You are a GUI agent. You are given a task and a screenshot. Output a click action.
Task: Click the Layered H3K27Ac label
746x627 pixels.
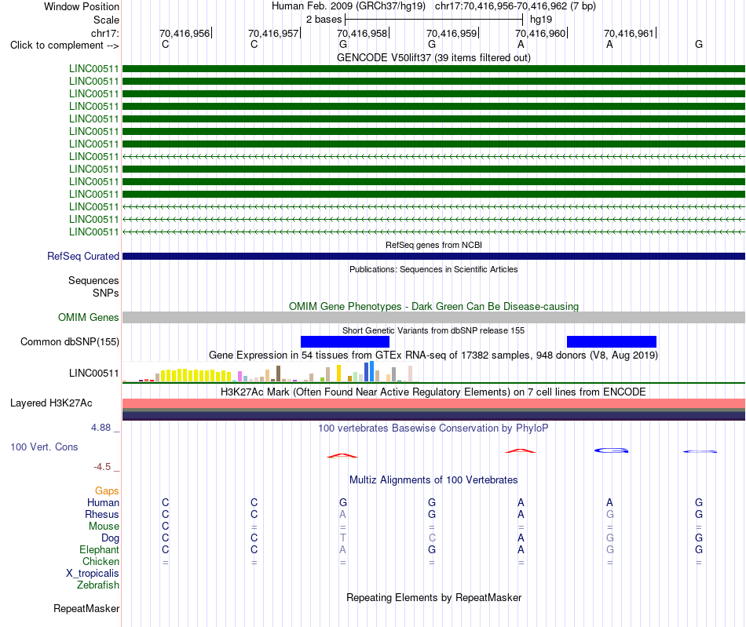click(51, 403)
